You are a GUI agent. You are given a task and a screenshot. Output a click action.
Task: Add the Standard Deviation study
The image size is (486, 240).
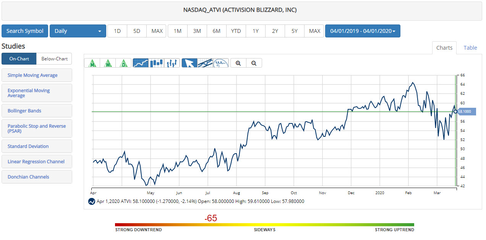[x=37, y=146]
